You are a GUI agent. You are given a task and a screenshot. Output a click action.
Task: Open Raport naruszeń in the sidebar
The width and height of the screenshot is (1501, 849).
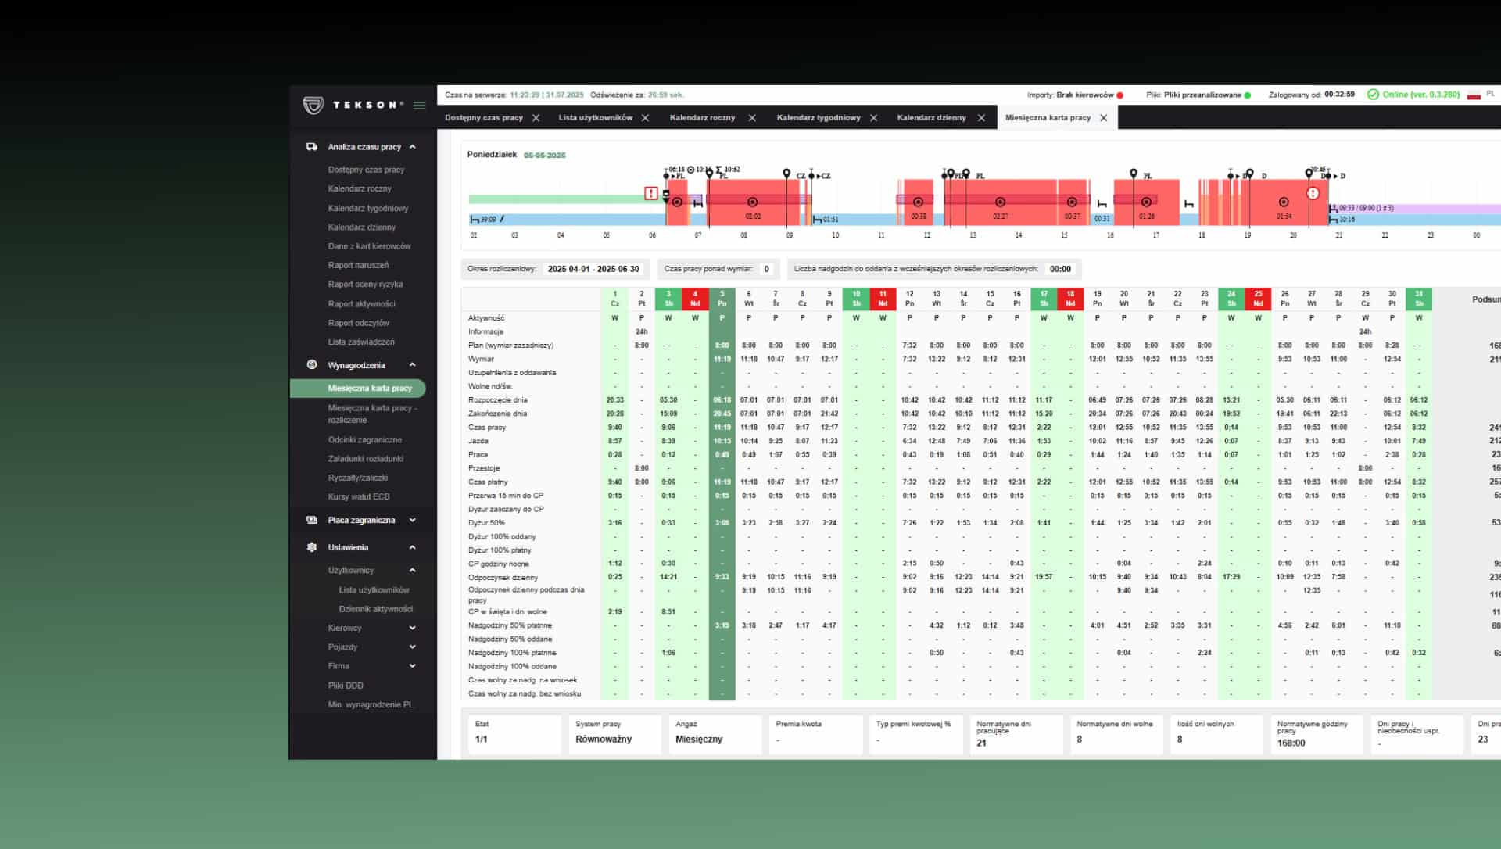click(x=358, y=266)
